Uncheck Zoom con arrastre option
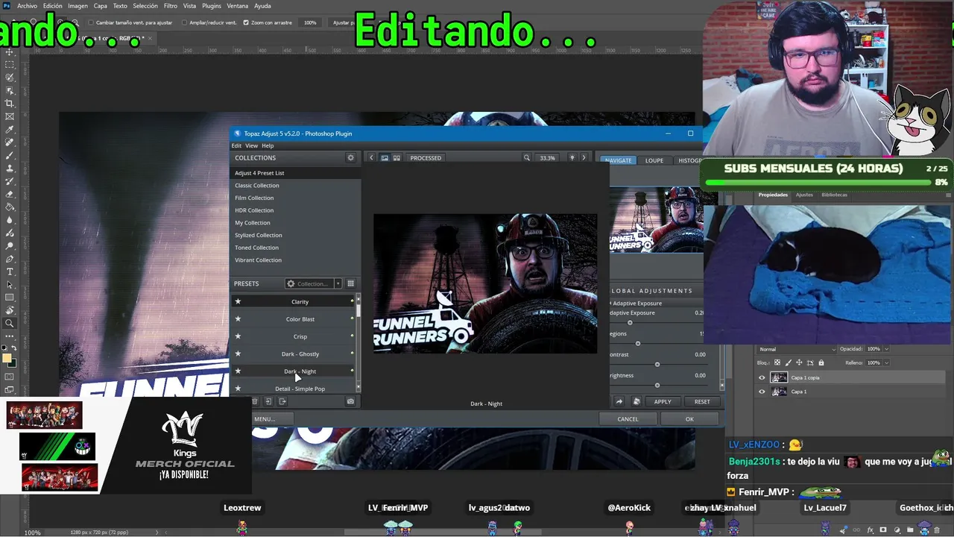 (x=247, y=22)
